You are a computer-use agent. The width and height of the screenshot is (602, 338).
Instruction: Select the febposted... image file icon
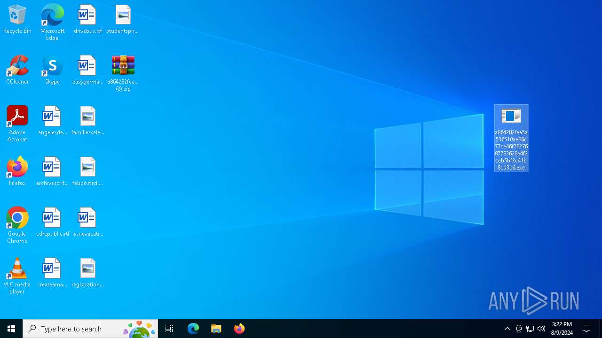click(87, 172)
